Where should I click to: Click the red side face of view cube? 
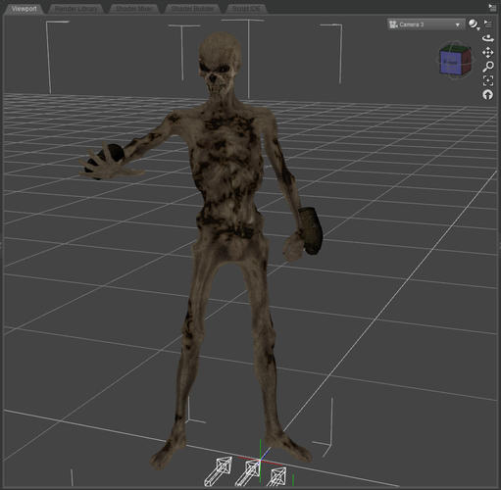pos(466,61)
